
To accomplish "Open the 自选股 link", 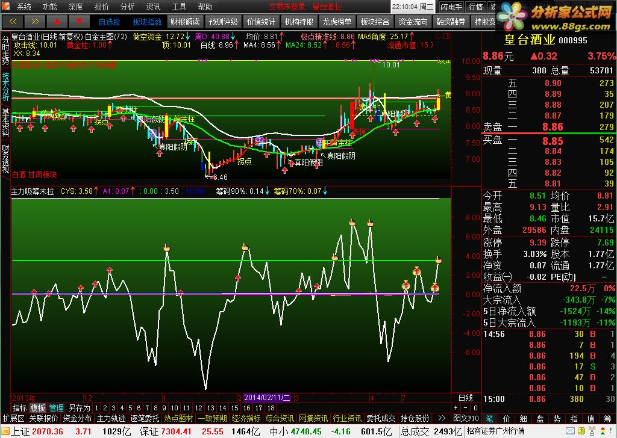I will 110,22.
